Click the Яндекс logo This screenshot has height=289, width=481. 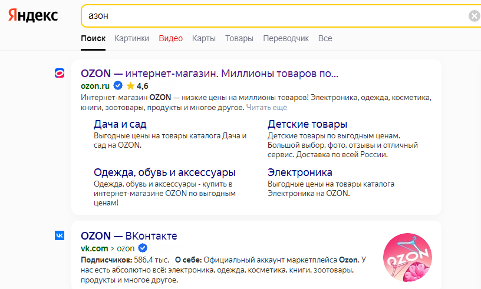click(x=33, y=15)
